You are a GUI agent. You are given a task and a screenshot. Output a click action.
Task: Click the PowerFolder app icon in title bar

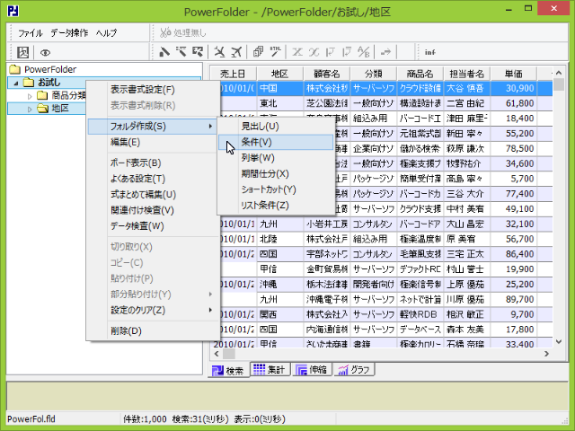pyautogui.click(x=13, y=11)
